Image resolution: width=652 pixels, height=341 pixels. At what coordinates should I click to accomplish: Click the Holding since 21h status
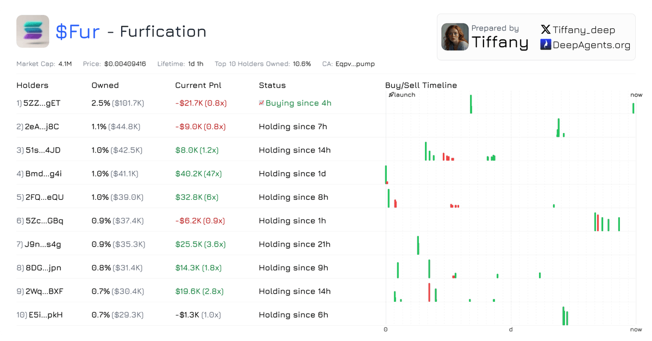[x=294, y=244]
